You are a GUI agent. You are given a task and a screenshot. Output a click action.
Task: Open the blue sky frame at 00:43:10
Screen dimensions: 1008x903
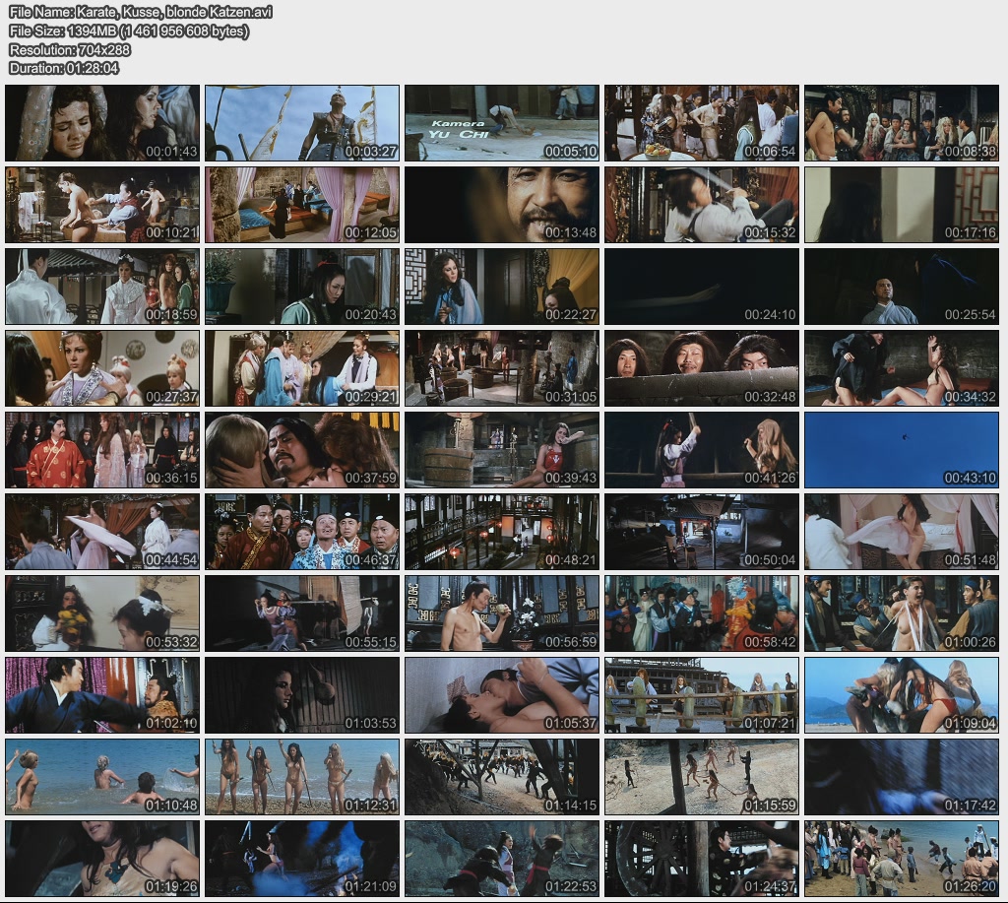902,450
